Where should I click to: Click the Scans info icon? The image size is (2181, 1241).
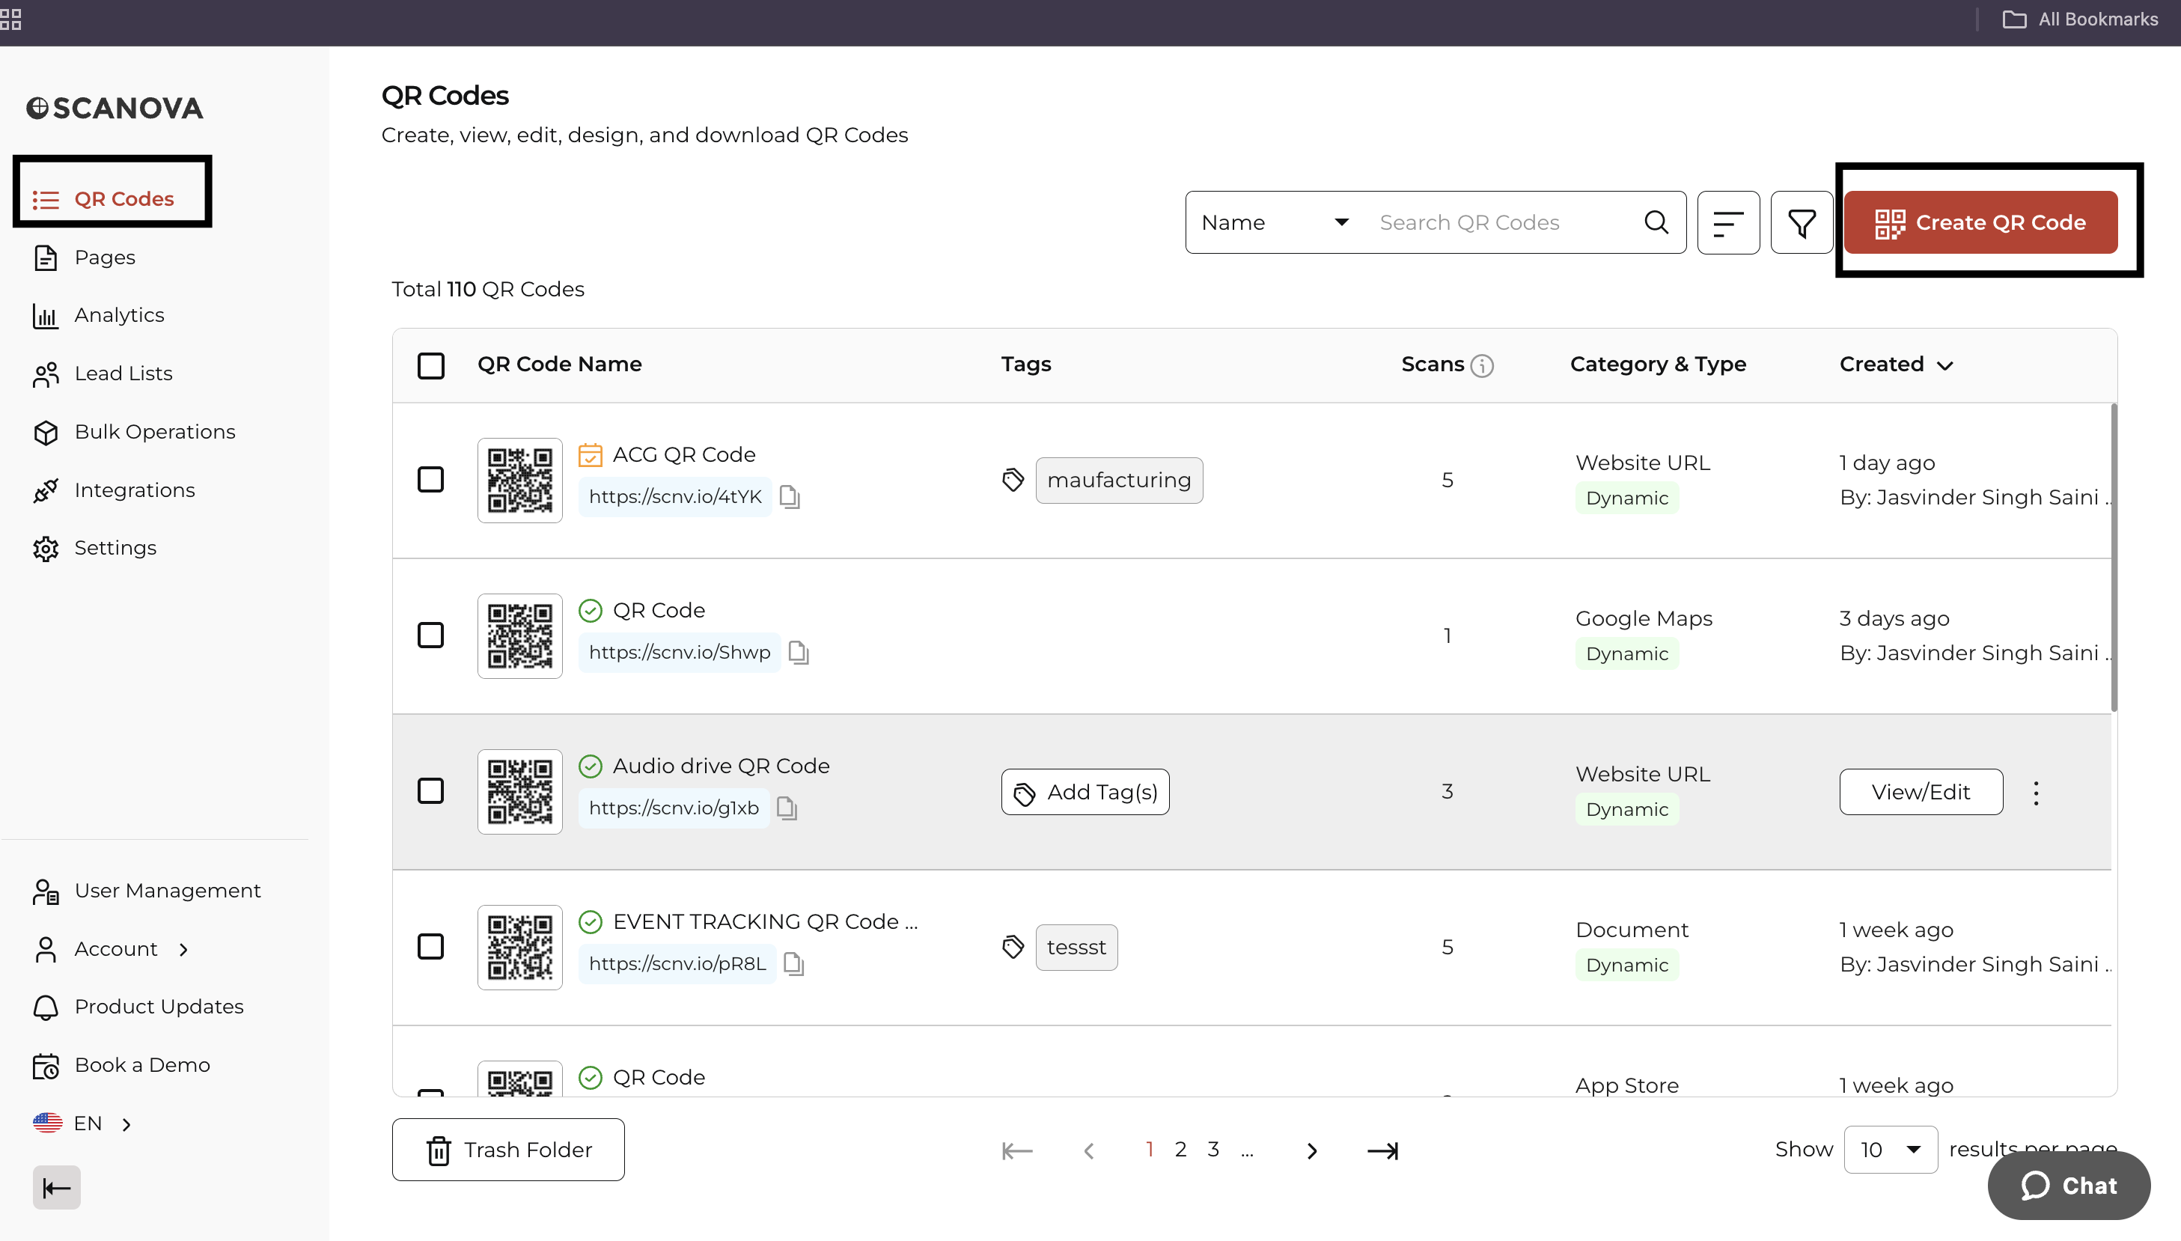(1482, 366)
